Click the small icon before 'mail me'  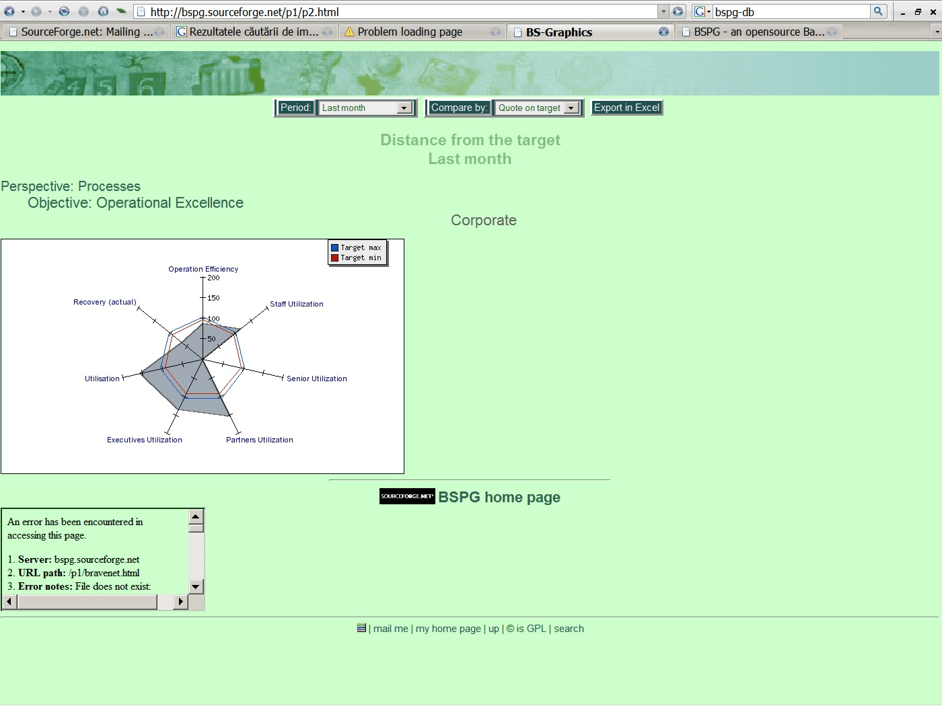pos(361,628)
